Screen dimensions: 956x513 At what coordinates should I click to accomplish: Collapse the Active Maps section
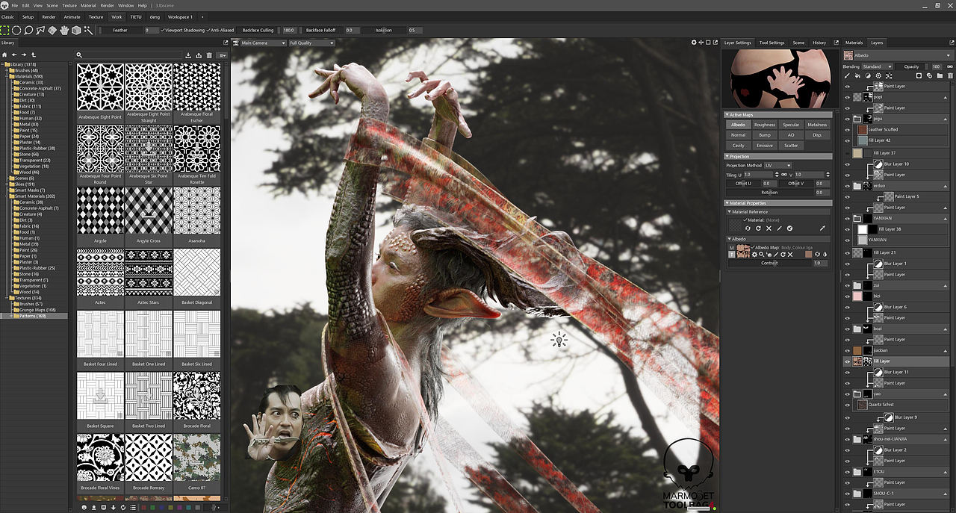point(727,114)
